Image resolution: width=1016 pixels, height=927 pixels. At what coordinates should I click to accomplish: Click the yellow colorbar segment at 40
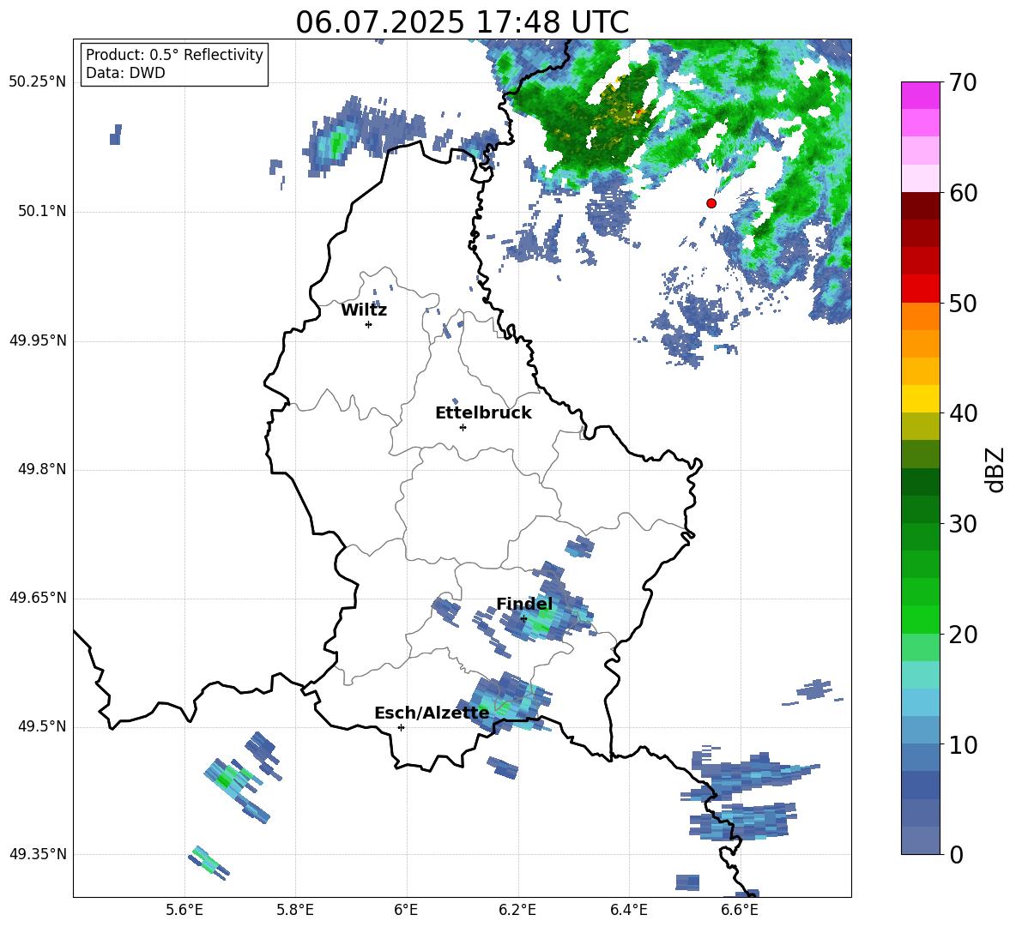point(921,399)
